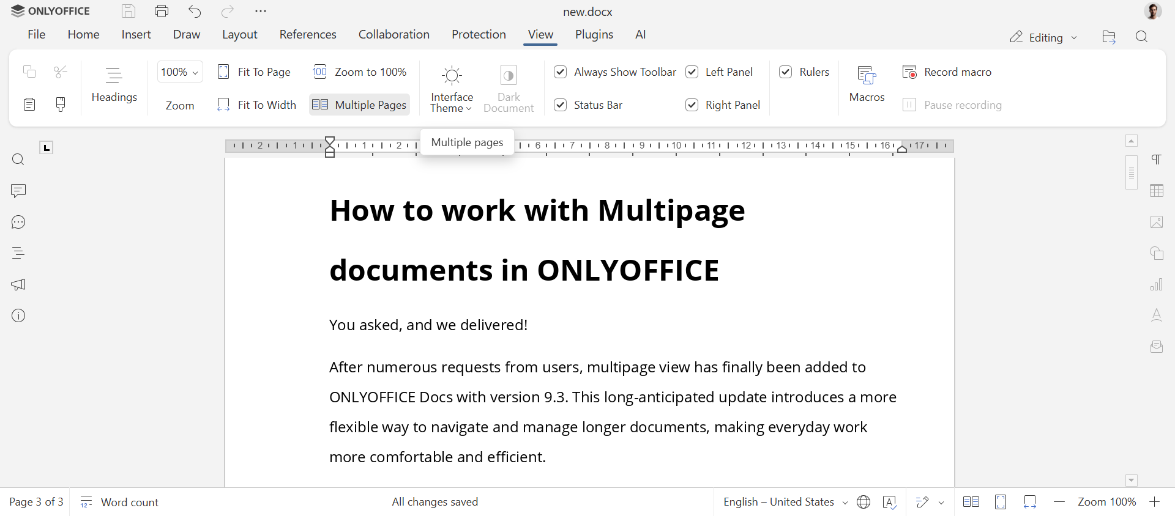Click the user avatar
Screen dimensions: 1175x516
coord(1152,11)
